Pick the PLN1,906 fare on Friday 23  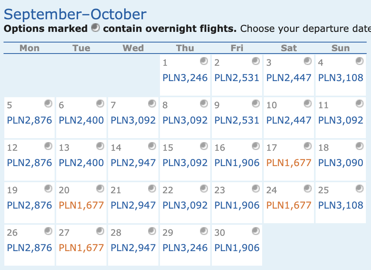point(237,205)
